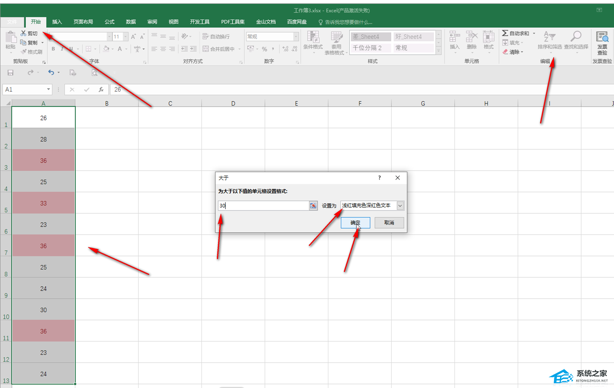Toggle Bold formatting button
Viewport: 614px width, 388px height.
53,49
